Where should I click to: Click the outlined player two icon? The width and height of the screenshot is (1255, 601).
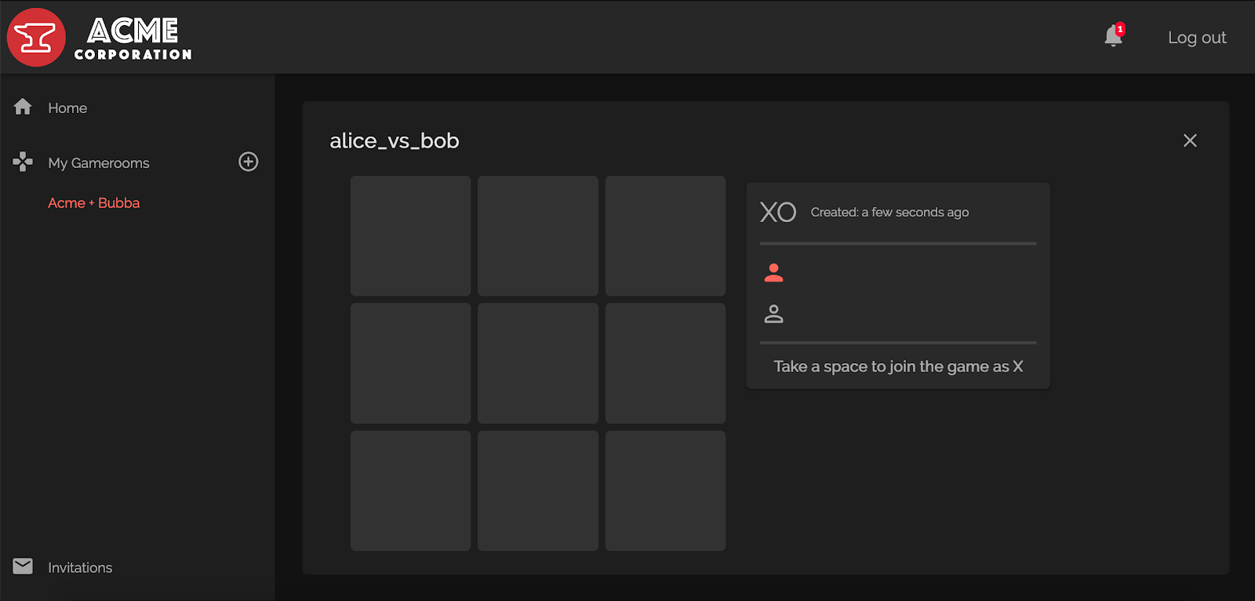773,314
